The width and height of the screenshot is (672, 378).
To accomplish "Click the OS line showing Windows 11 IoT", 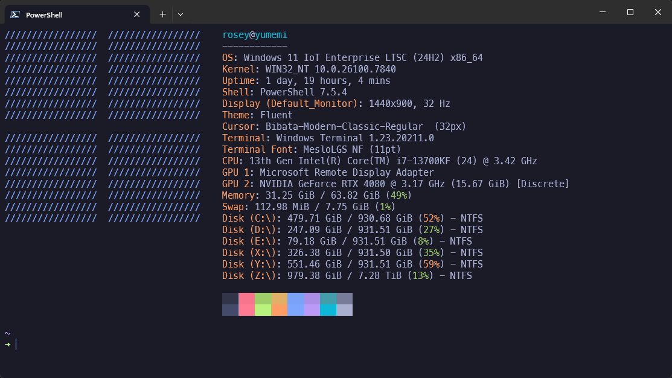I will (x=352, y=58).
